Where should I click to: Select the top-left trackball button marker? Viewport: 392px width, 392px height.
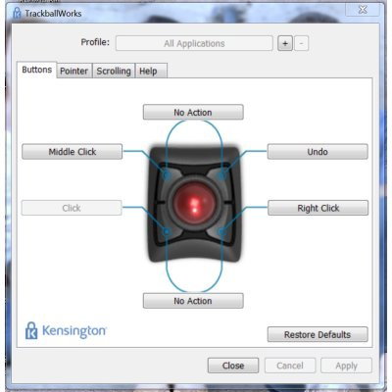[x=167, y=175]
